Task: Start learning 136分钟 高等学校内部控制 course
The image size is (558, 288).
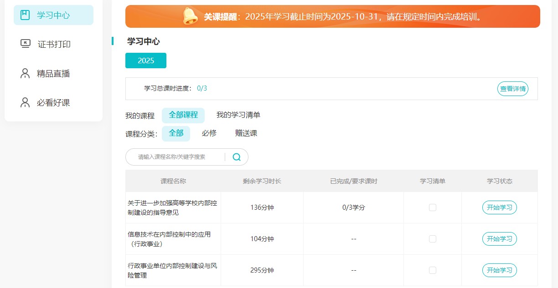Action: 499,207
